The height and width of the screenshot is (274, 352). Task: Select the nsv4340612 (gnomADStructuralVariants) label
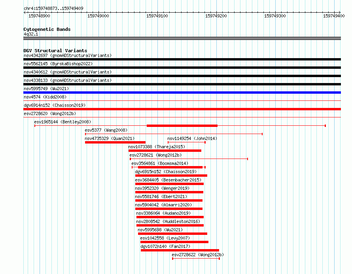[x=68, y=72]
